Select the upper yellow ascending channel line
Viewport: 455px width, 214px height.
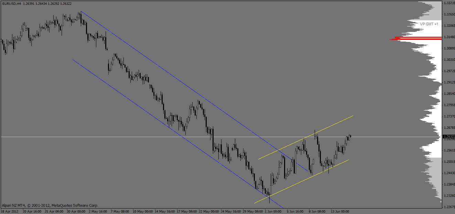305,137
